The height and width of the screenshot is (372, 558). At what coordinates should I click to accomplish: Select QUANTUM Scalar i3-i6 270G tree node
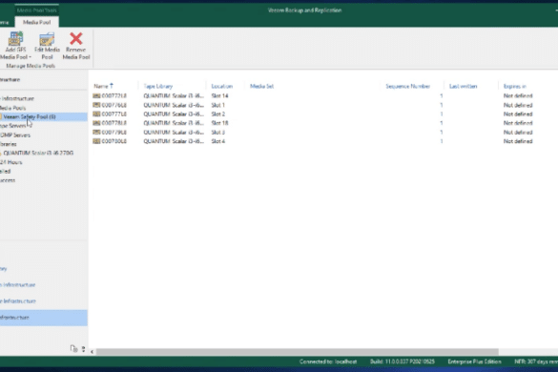(x=38, y=153)
